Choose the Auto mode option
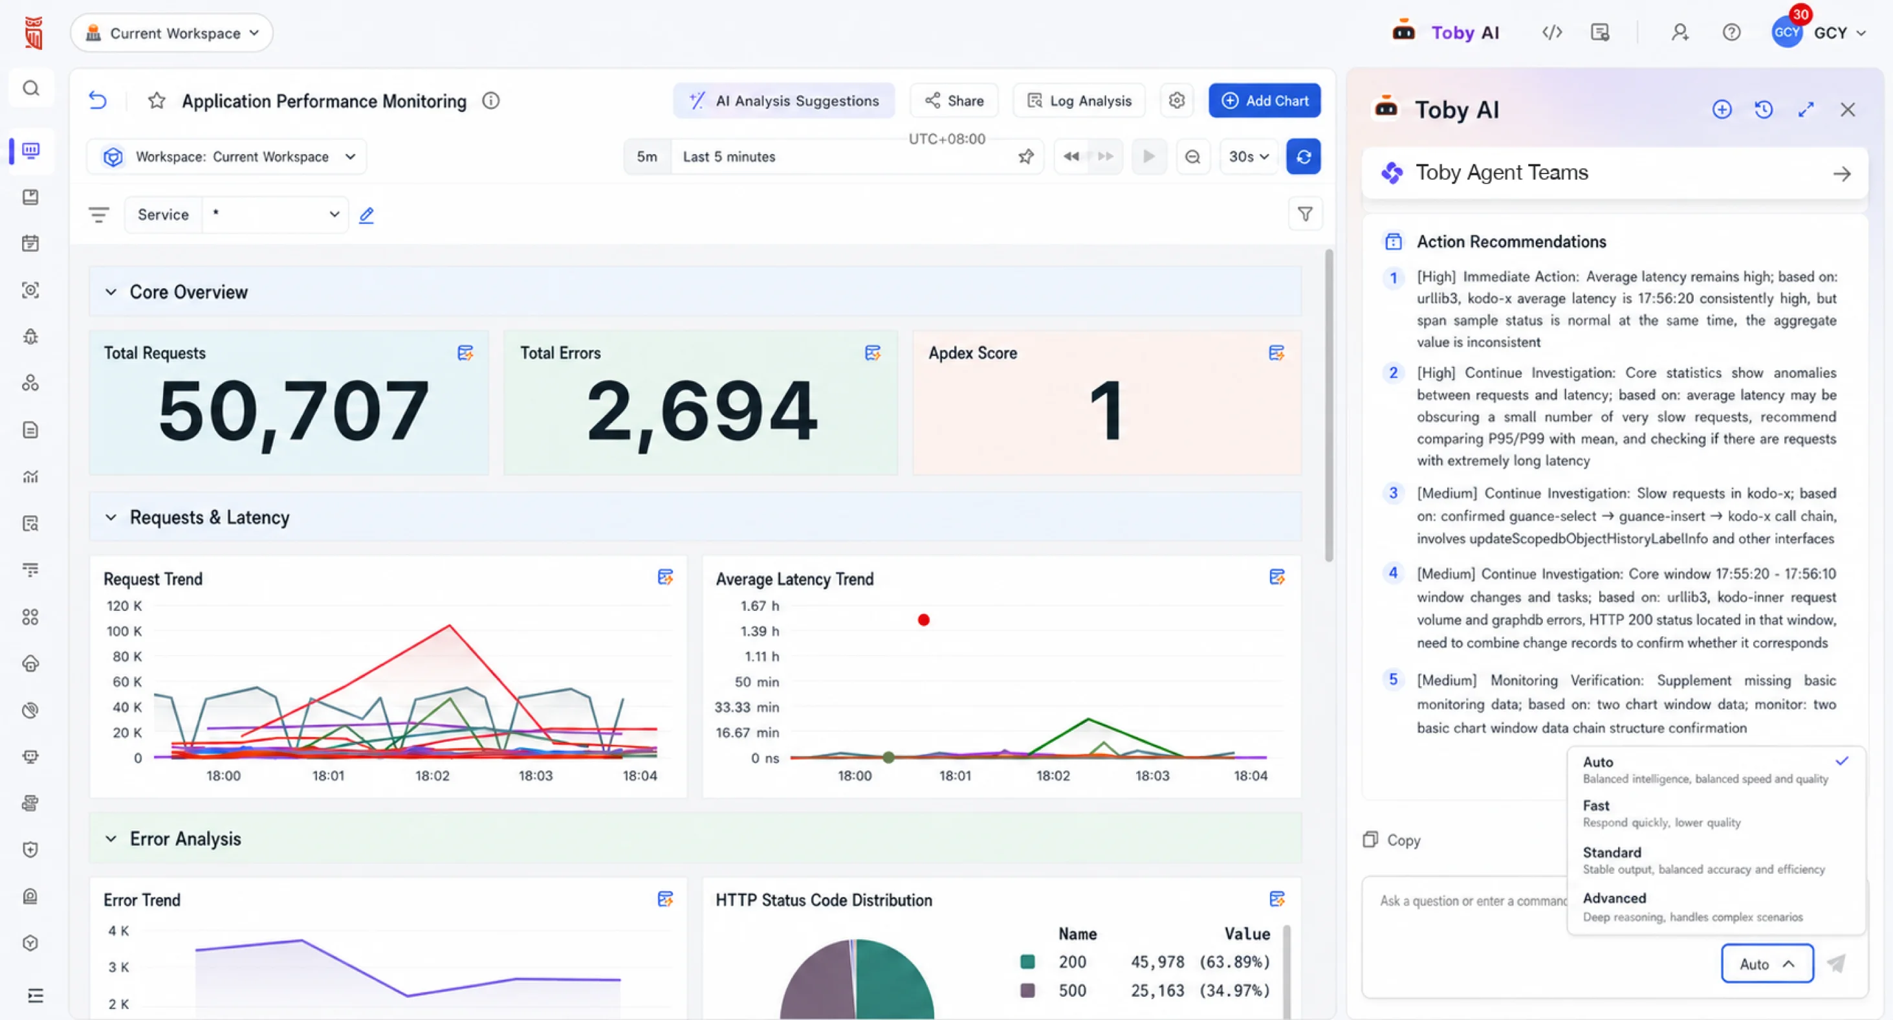The height and width of the screenshot is (1020, 1893). click(1716, 770)
